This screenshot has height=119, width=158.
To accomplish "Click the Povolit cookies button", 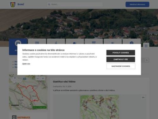I will coord(121,53).
